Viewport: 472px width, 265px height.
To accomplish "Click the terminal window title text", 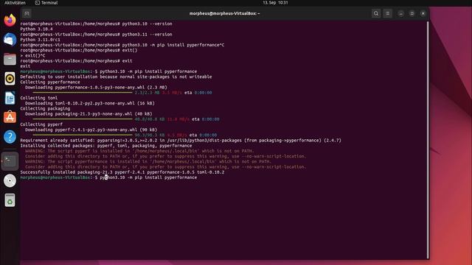I will click(x=224, y=13).
